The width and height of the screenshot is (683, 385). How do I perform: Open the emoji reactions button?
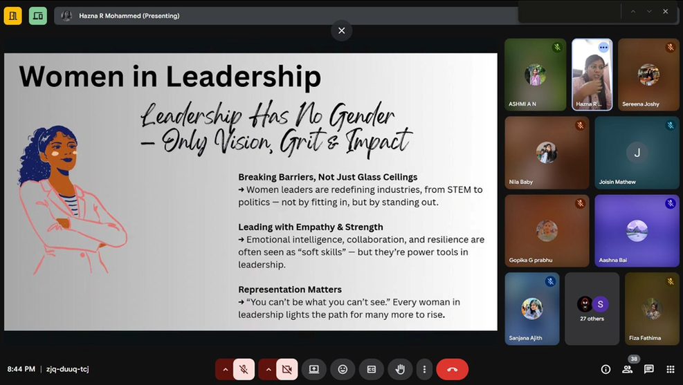(x=343, y=369)
